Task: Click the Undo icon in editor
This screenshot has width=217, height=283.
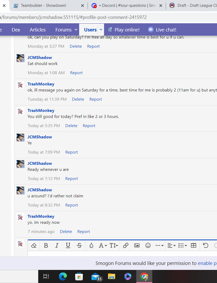Action: click(x=206, y=246)
